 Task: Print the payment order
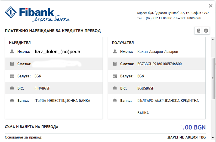(x=206, y=30)
